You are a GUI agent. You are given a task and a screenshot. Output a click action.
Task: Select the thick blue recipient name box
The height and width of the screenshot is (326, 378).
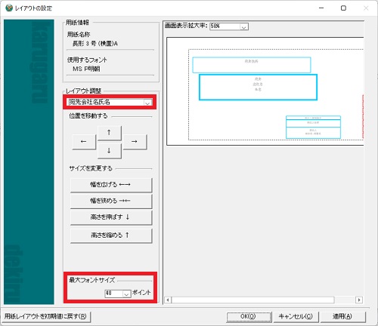pos(258,88)
